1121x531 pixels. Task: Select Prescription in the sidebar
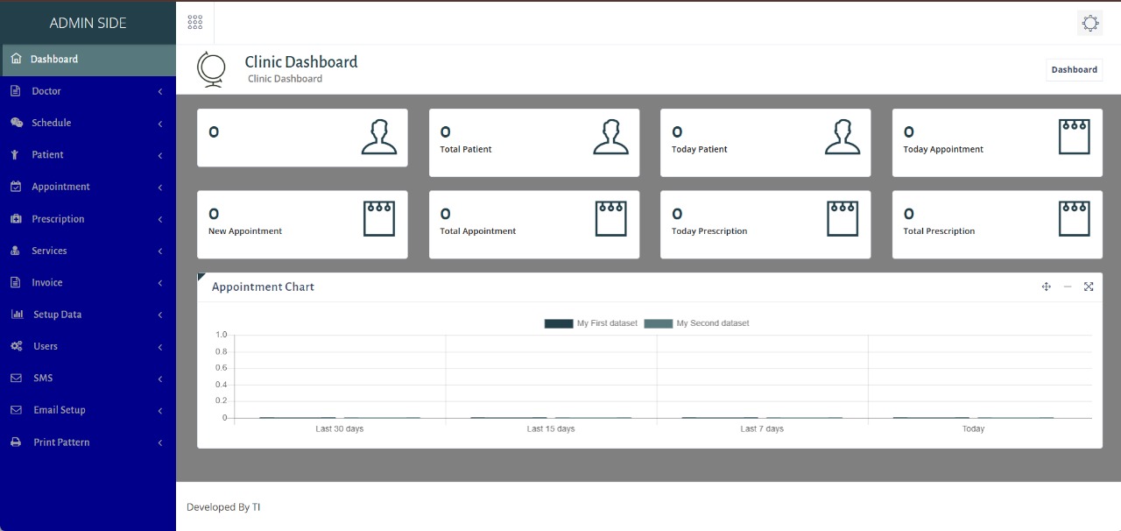(x=58, y=219)
